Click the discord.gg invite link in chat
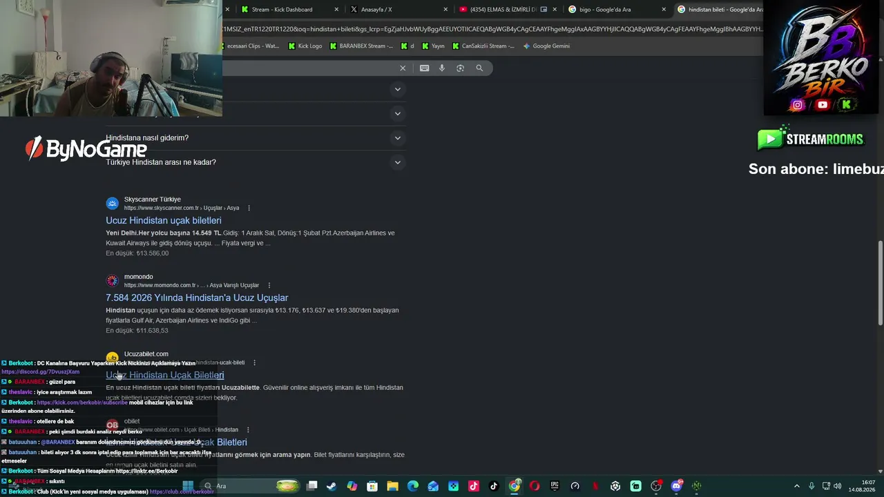Viewport: 884px width, 497px height. pyautogui.click(x=41, y=372)
